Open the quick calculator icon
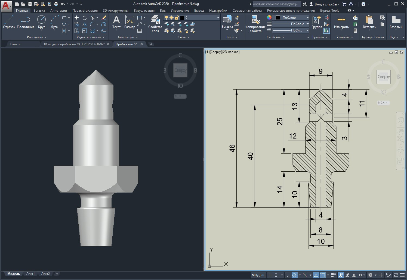The height and width of the screenshot is (280, 407). [x=355, y=31]
